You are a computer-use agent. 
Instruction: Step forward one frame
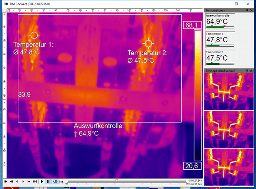point(23,182)
